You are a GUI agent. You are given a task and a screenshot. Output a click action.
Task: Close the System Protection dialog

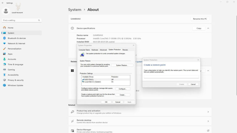(198, 60)
